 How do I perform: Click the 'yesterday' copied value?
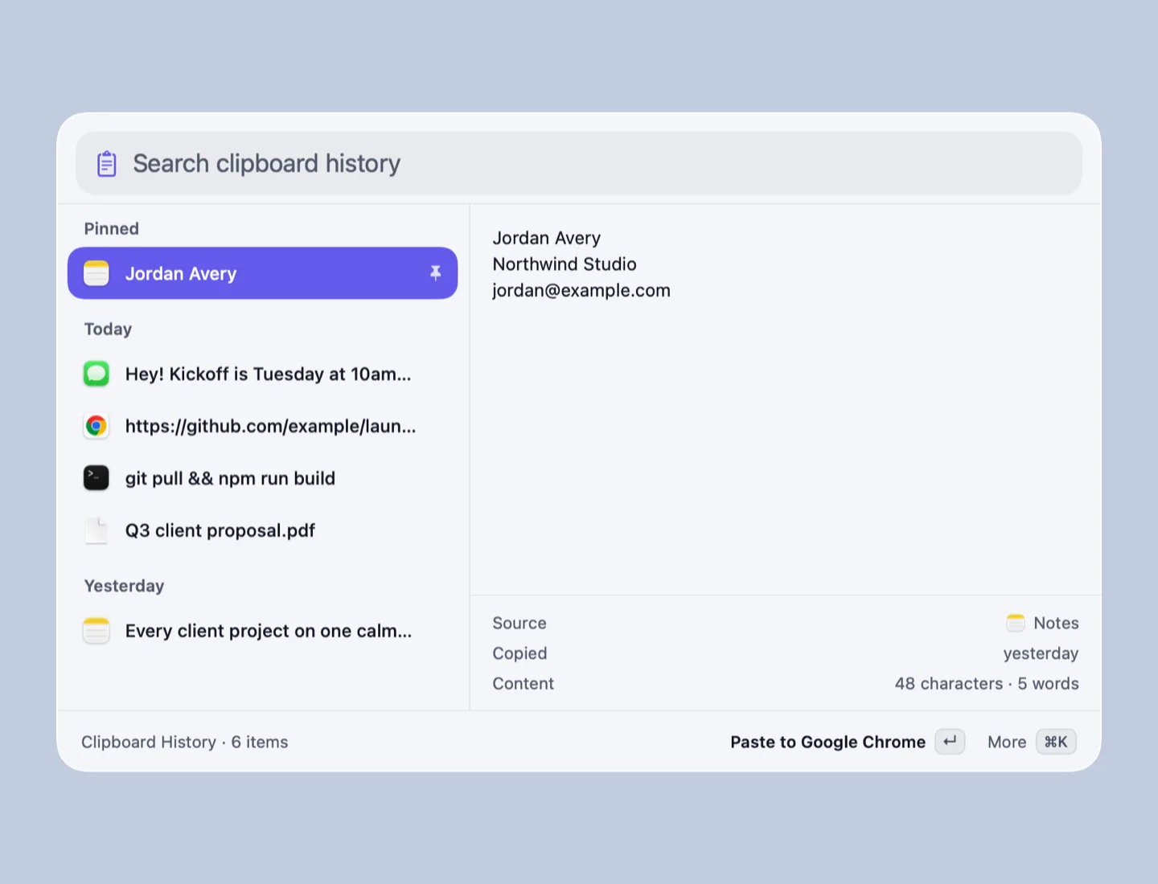coord(1041,653)
